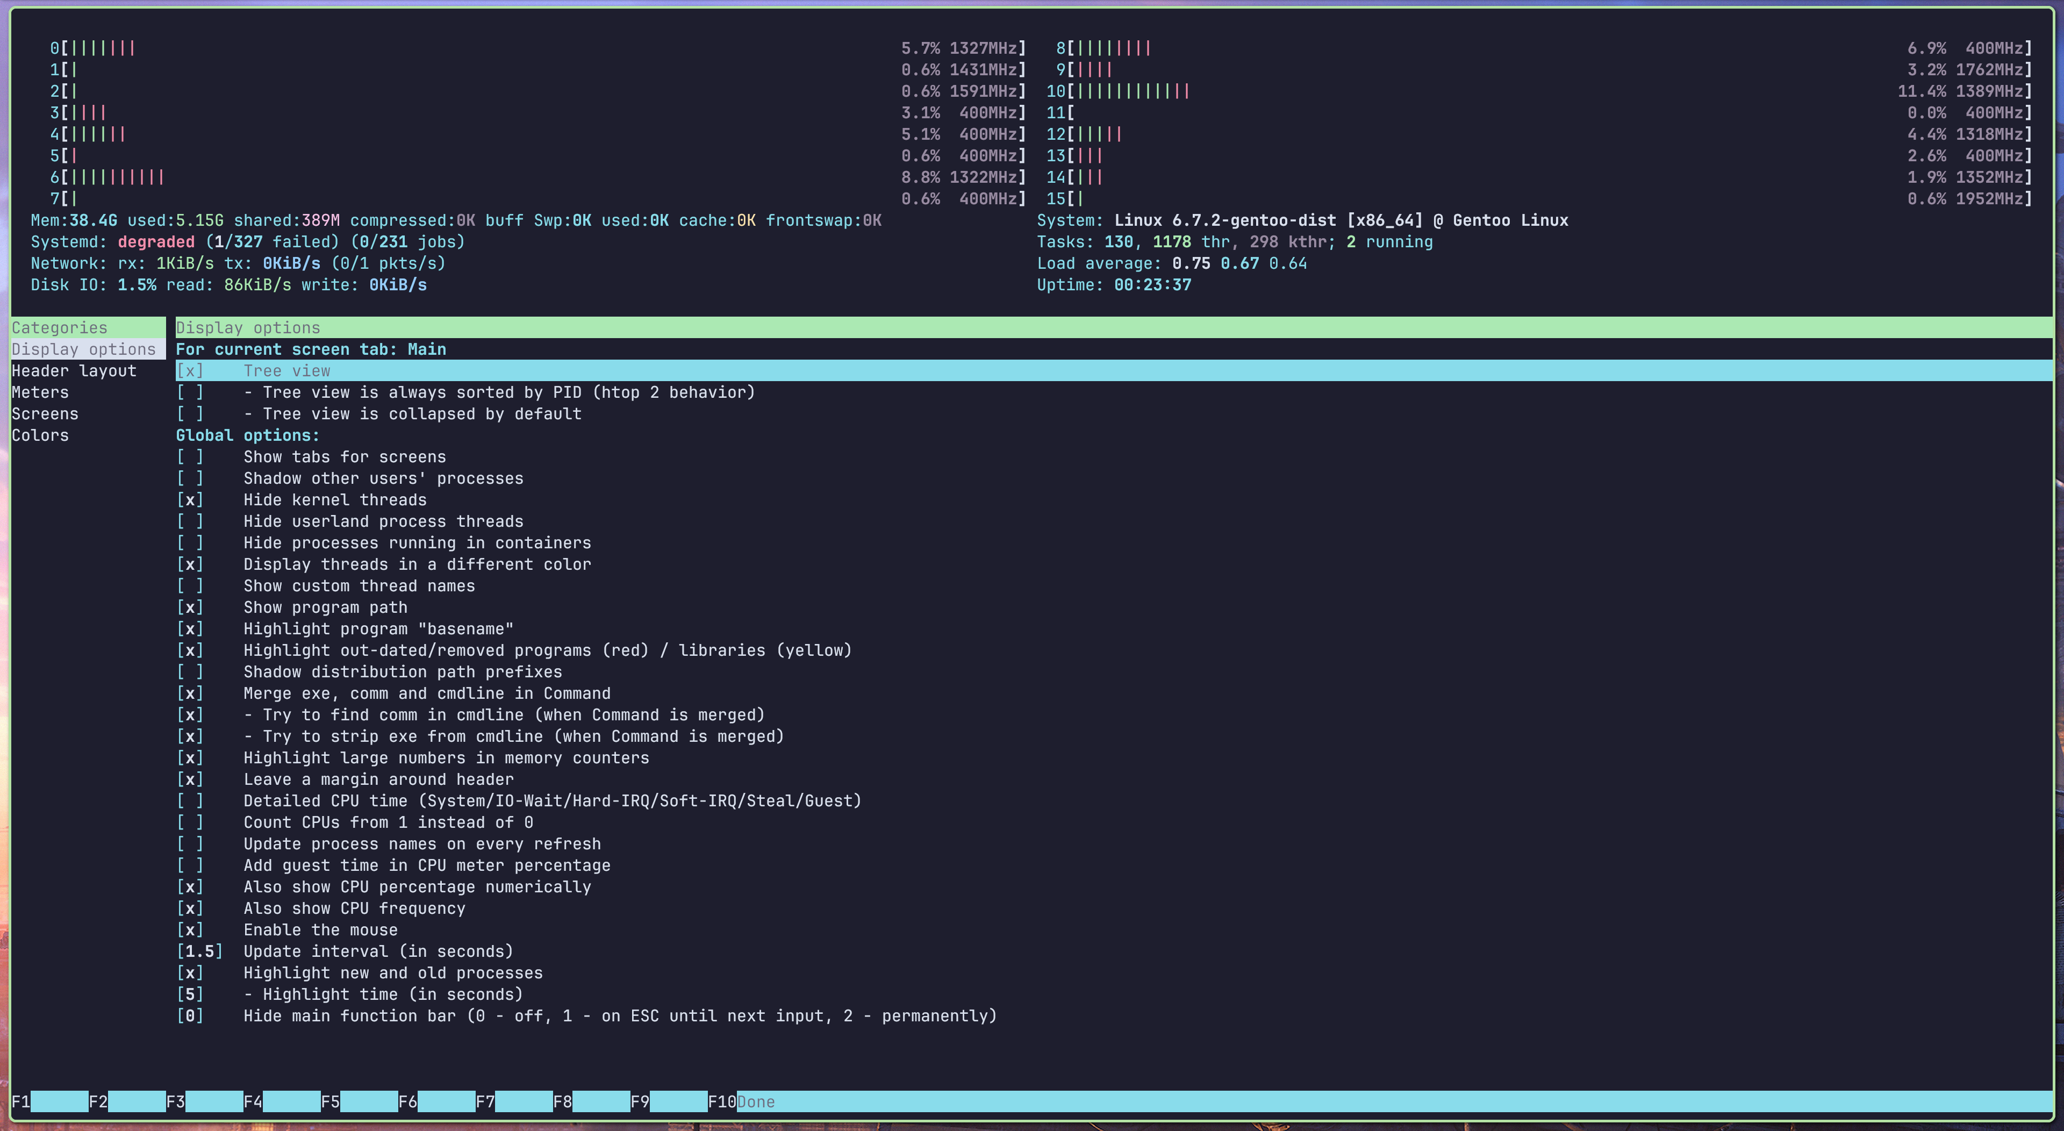2064x1131 pixels.
Task: Select Highlight time value 5
Action: point(190,994)
